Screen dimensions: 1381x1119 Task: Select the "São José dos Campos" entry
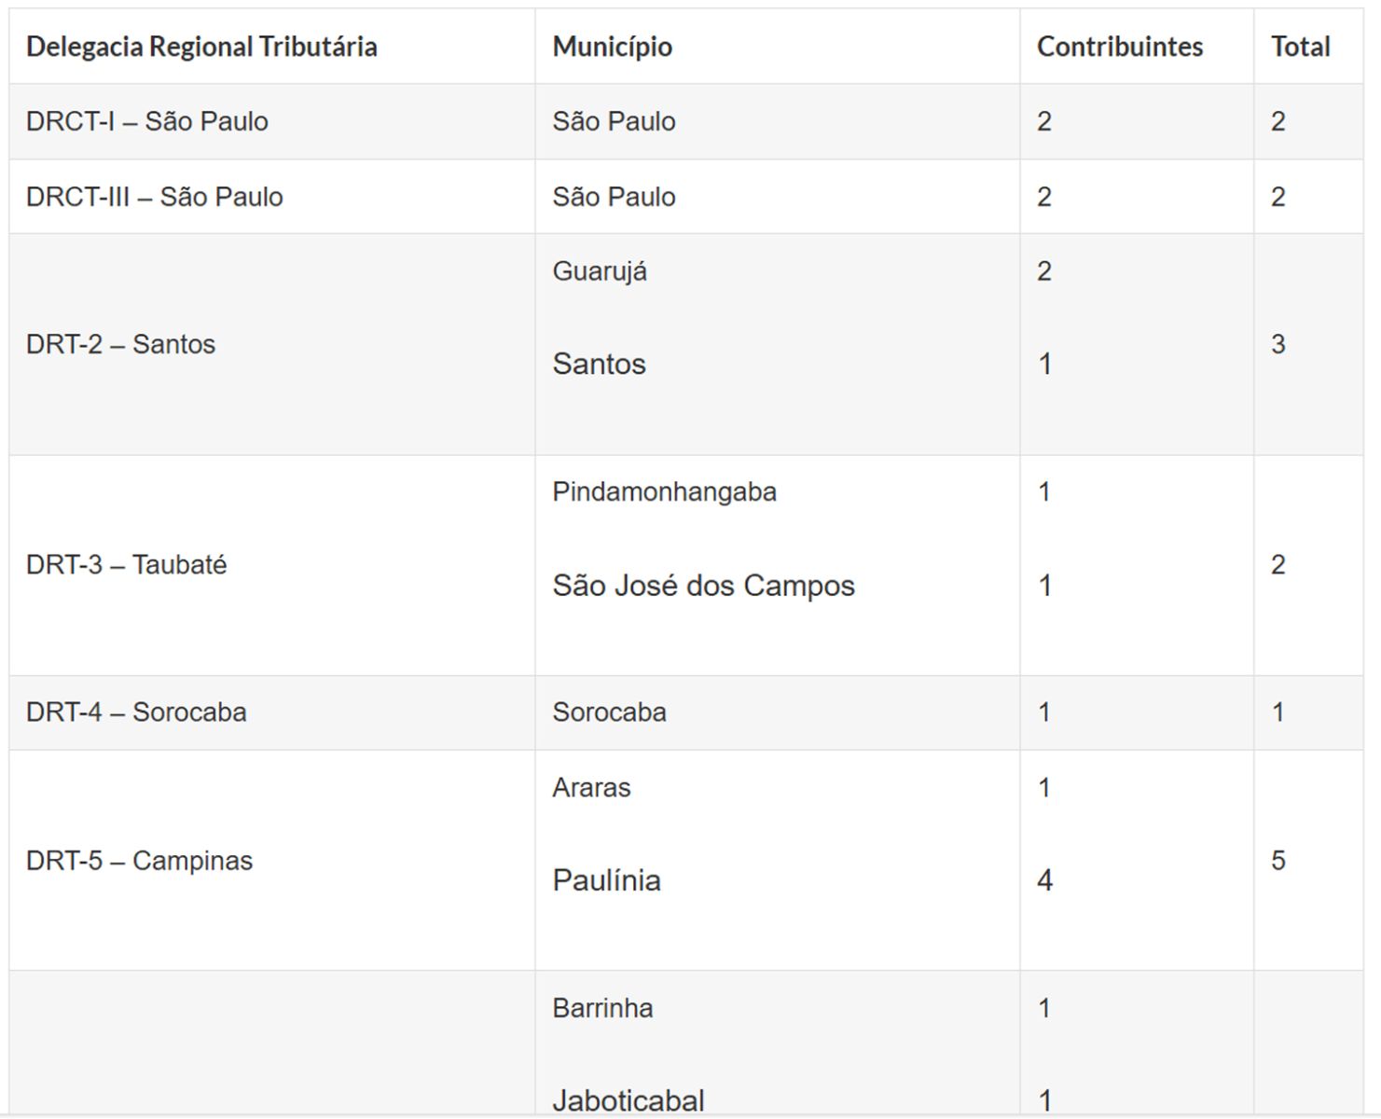[x=703, y=586]
